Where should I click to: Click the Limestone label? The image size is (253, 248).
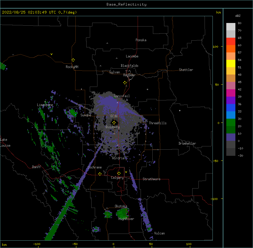coord(45,105)
